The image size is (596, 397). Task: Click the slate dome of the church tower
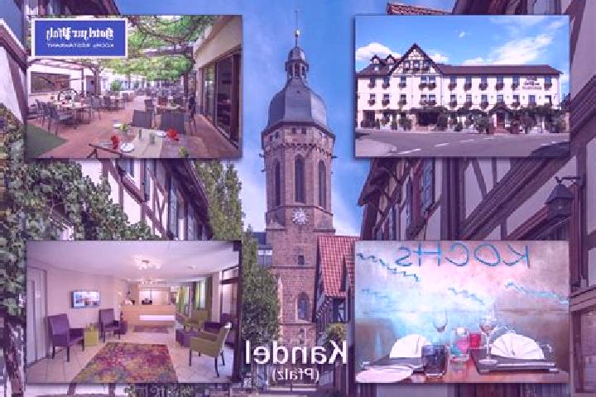click(297, 106)
